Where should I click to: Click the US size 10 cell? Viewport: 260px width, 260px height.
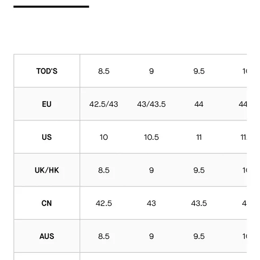(104, 137)
